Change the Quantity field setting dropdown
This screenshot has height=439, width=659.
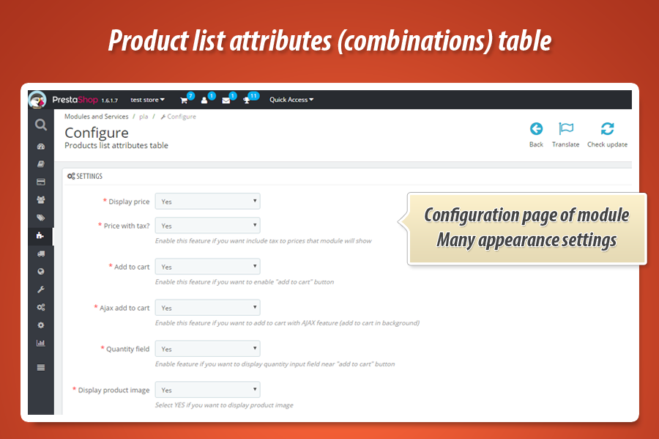[x=207, y=348]
